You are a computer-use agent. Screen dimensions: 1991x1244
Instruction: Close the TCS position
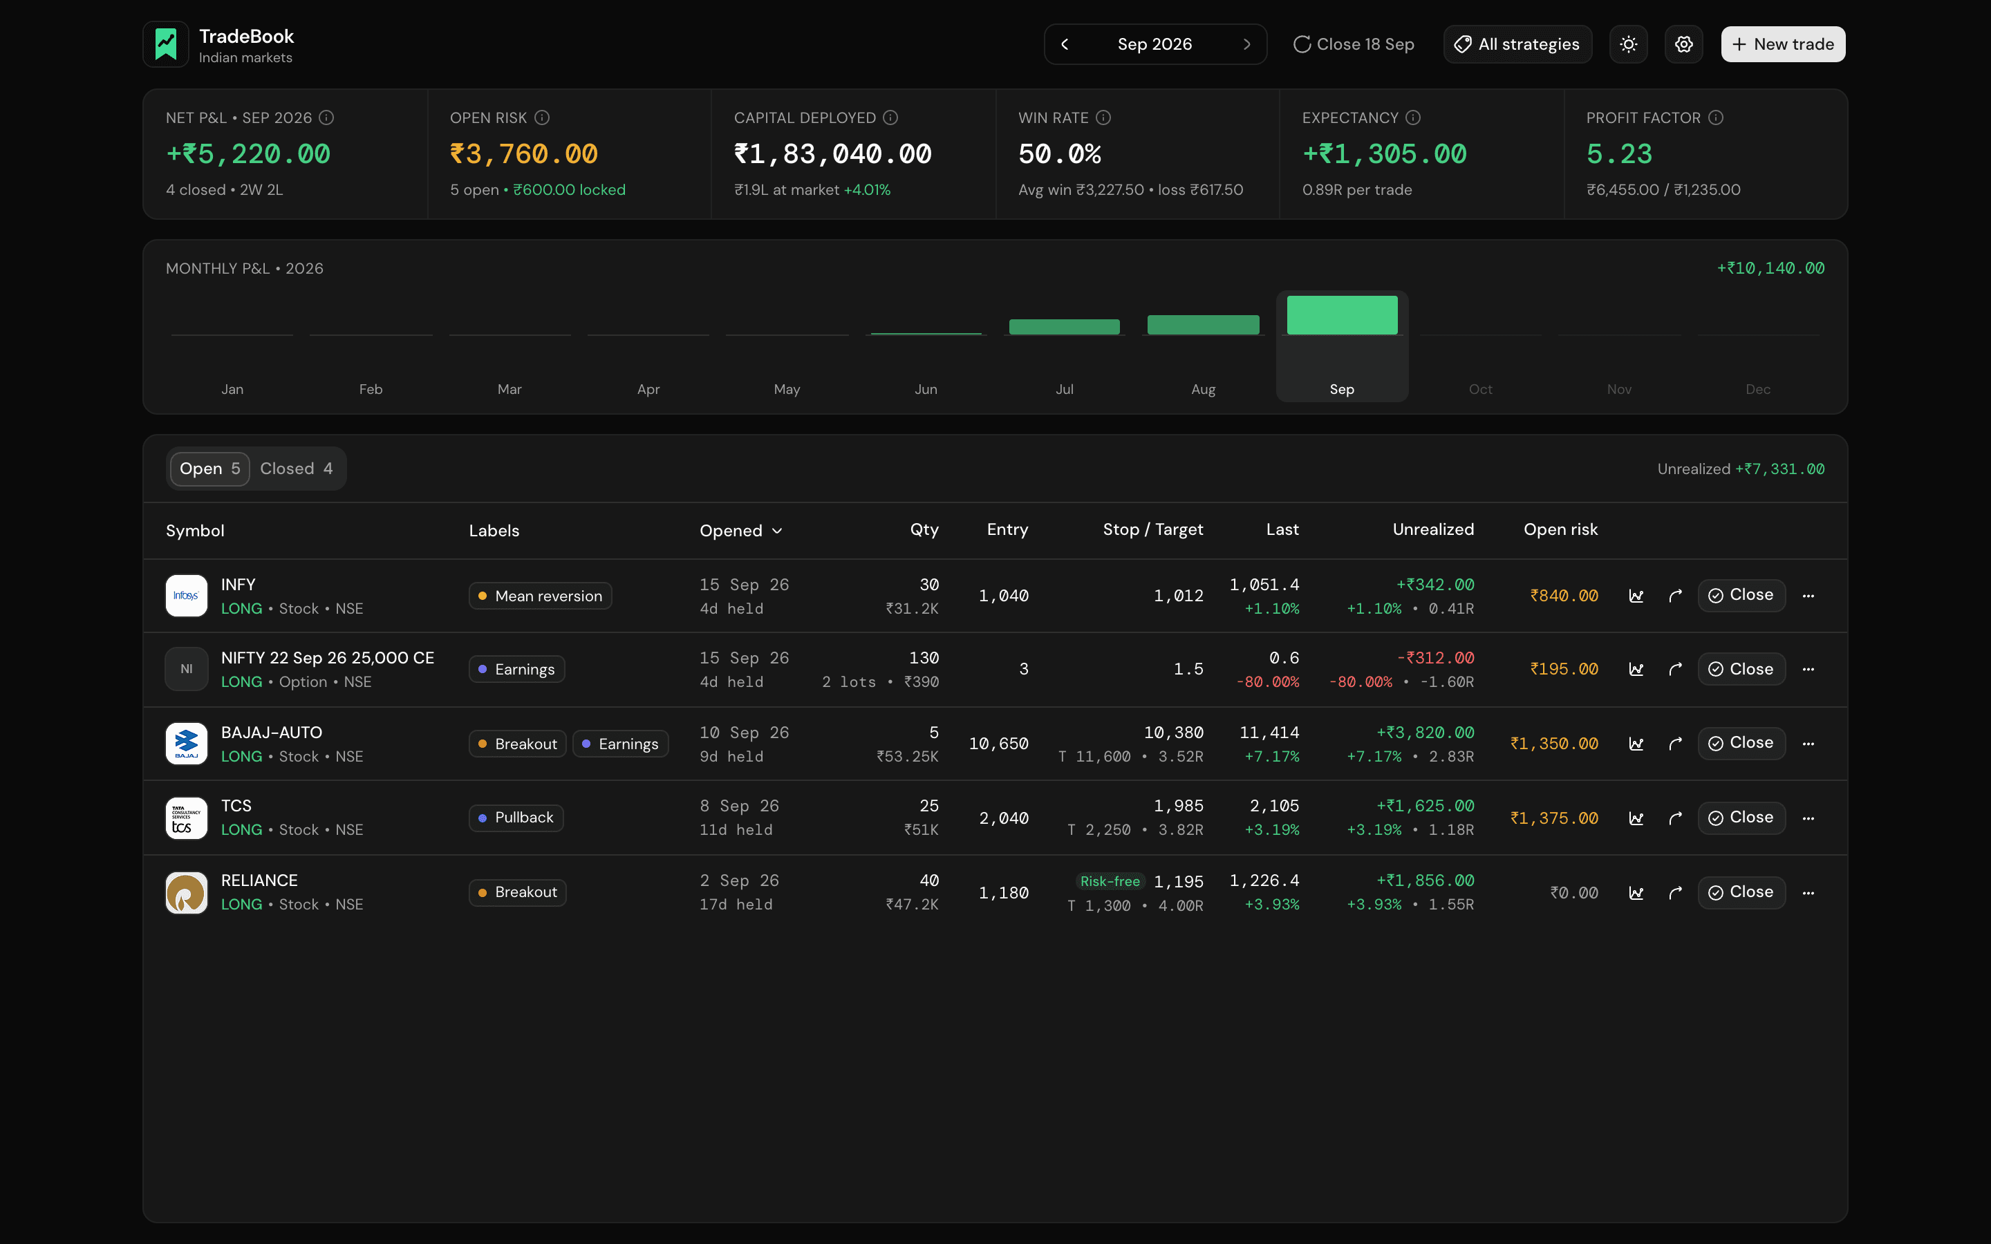(1741, 818)
